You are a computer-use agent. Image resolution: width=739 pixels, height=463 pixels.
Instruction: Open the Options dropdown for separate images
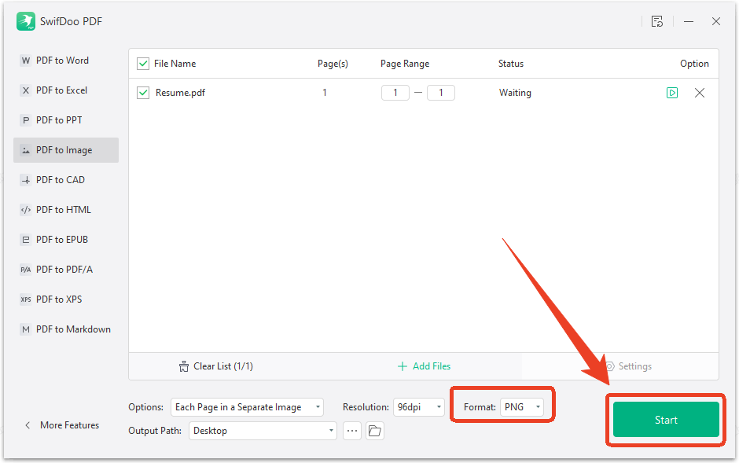pyautogui.click(x=247, y=407)
